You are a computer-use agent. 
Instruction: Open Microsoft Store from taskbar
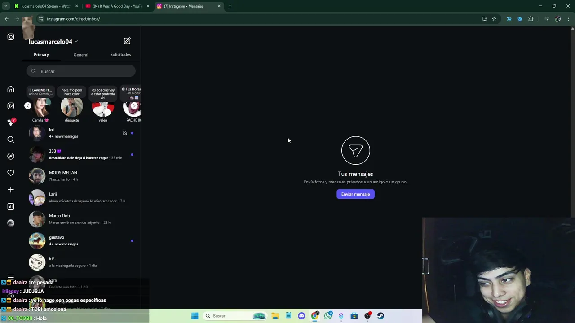[354, 316]
